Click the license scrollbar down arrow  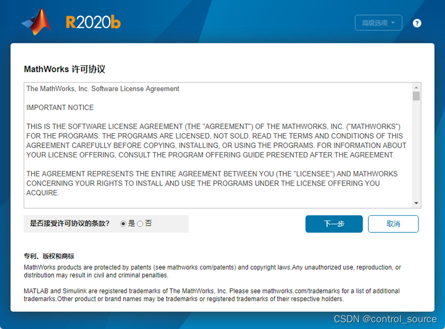point(416,203)
